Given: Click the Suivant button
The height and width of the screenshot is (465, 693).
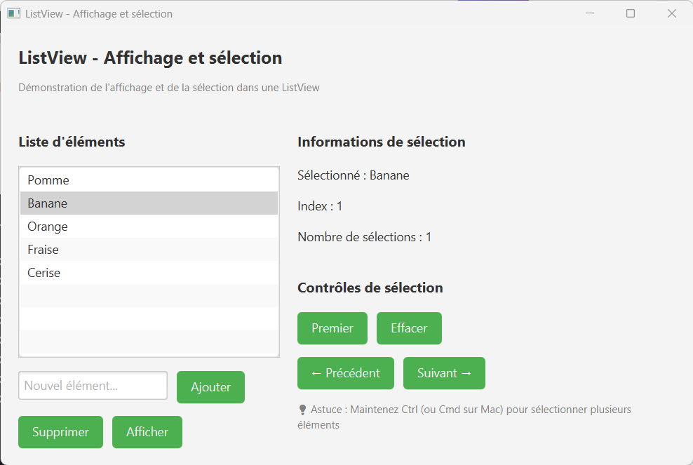Looking at the screenshot, I should coord(444,373).
